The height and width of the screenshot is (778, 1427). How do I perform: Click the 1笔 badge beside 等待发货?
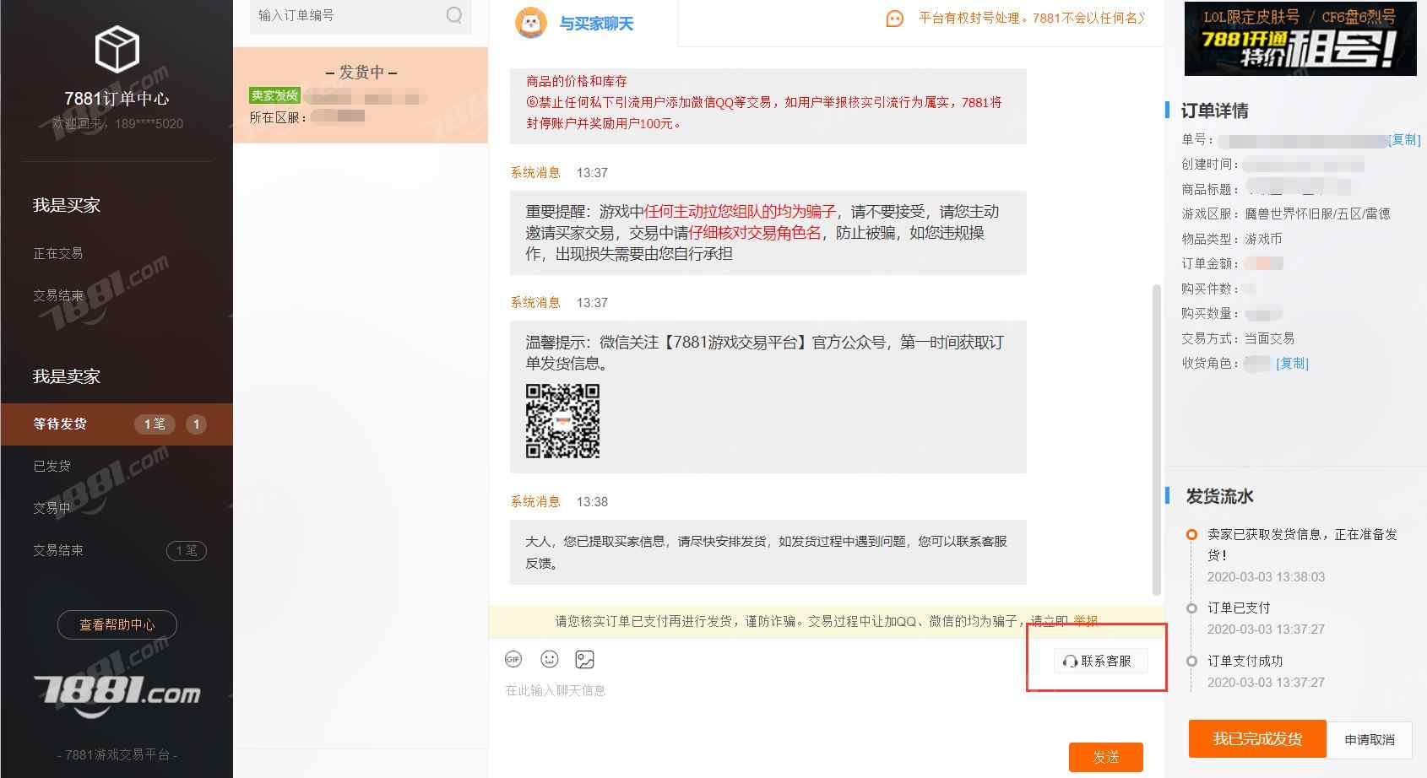point(155,424)
